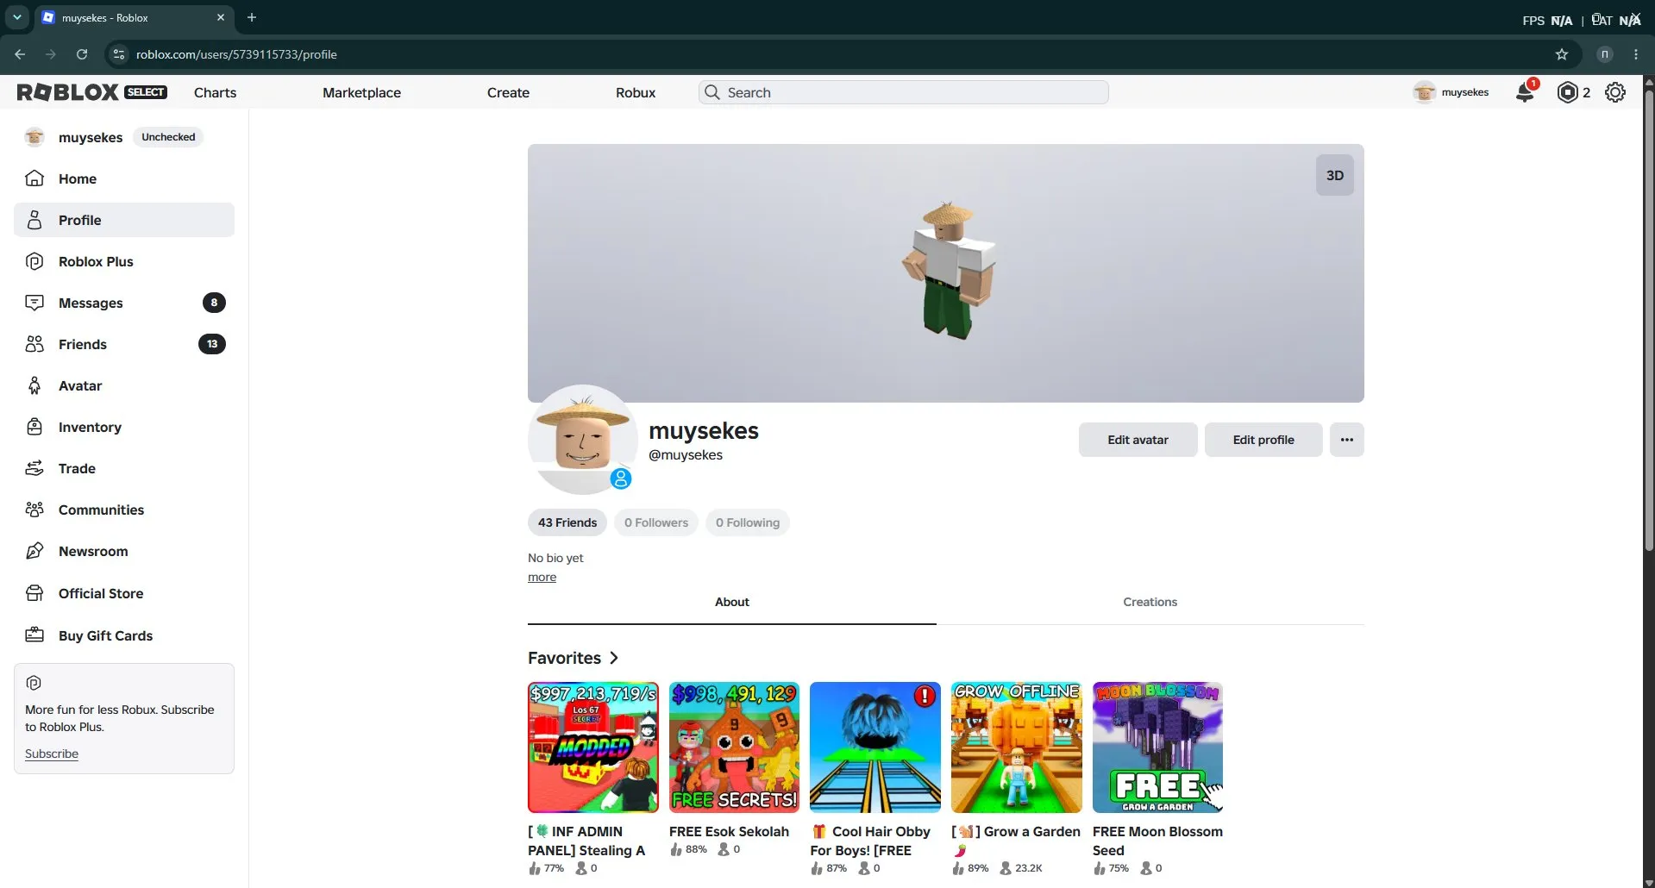
Task: Click the Friends sidebar icon
Action: (x=34, y=344)
